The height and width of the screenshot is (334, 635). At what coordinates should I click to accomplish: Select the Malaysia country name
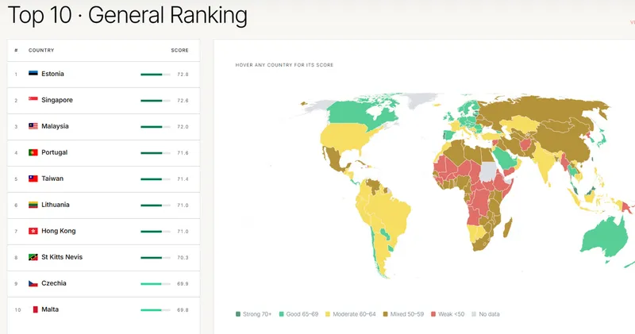pyautogui.click(x=55, y=126)
